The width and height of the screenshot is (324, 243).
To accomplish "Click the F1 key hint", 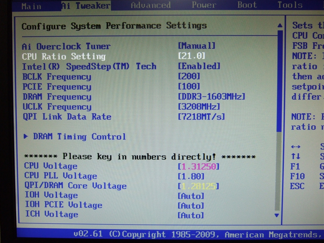I will (295, 166).
